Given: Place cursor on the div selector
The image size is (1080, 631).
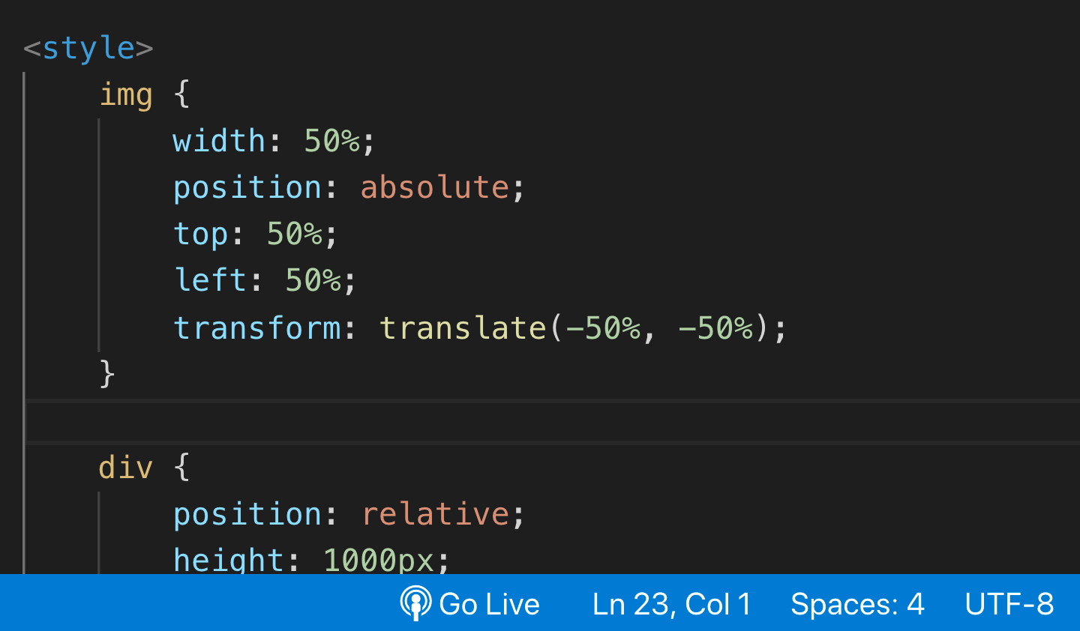Looking at the screenshot, I should 125,467.
